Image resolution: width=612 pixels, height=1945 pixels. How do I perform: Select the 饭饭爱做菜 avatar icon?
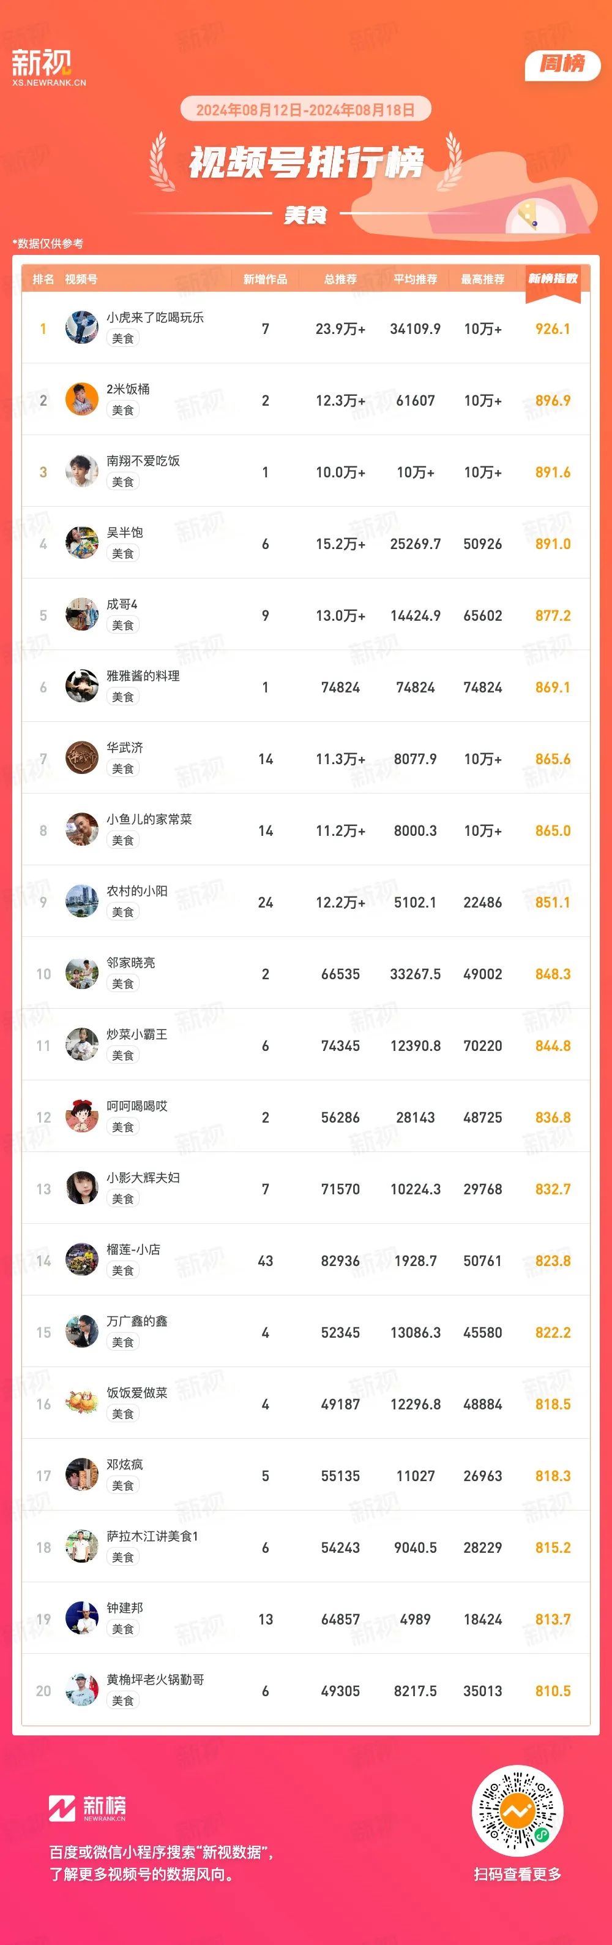click(x=81, y=1404)
